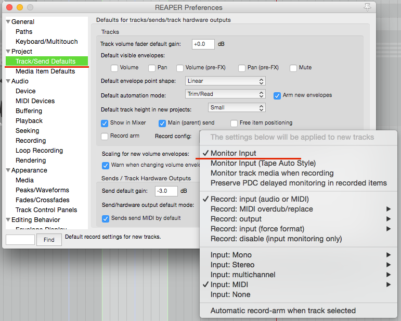Open Input: multichannel submenu
Image resolution: width=401 pixels, height=321 pixels.
pyautogui.click(x=299, y=275)
